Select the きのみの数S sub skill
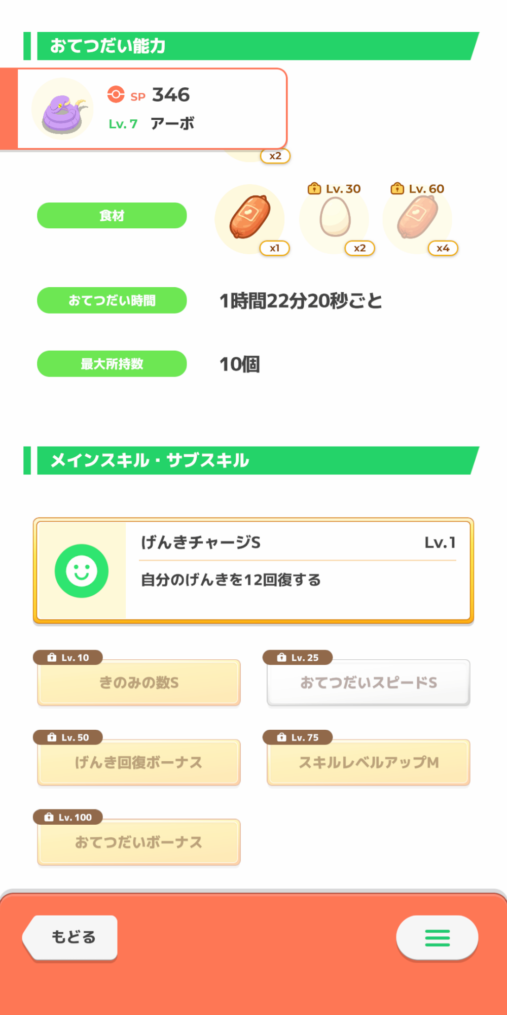This screenshot has height=1015, width=507. click(139, 683)
